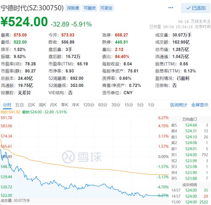Click the 每股收益 value 8.04
The height and width of the screenshot is (205, 211).
tap(128, 64)
